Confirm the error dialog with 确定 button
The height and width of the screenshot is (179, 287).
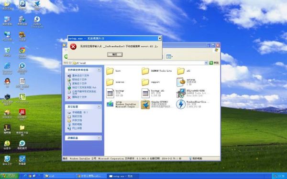click(115, 54)
